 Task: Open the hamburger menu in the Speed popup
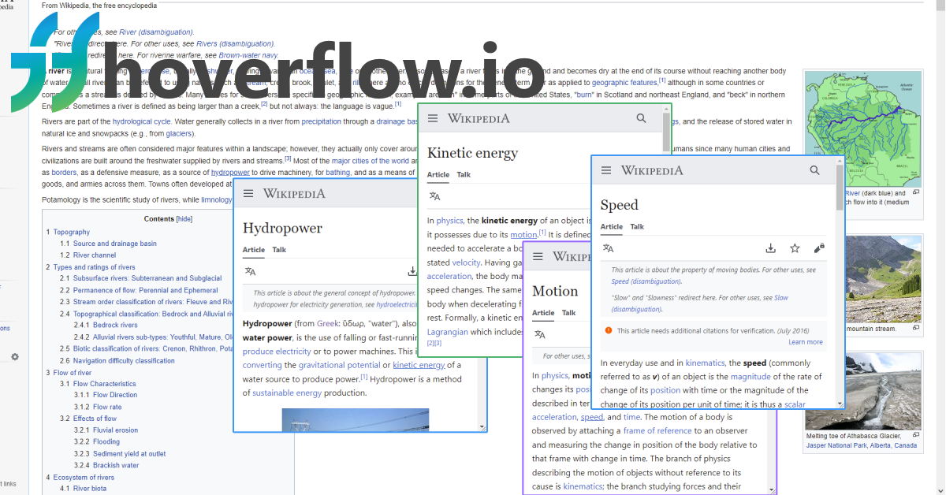tap(606, 170)
